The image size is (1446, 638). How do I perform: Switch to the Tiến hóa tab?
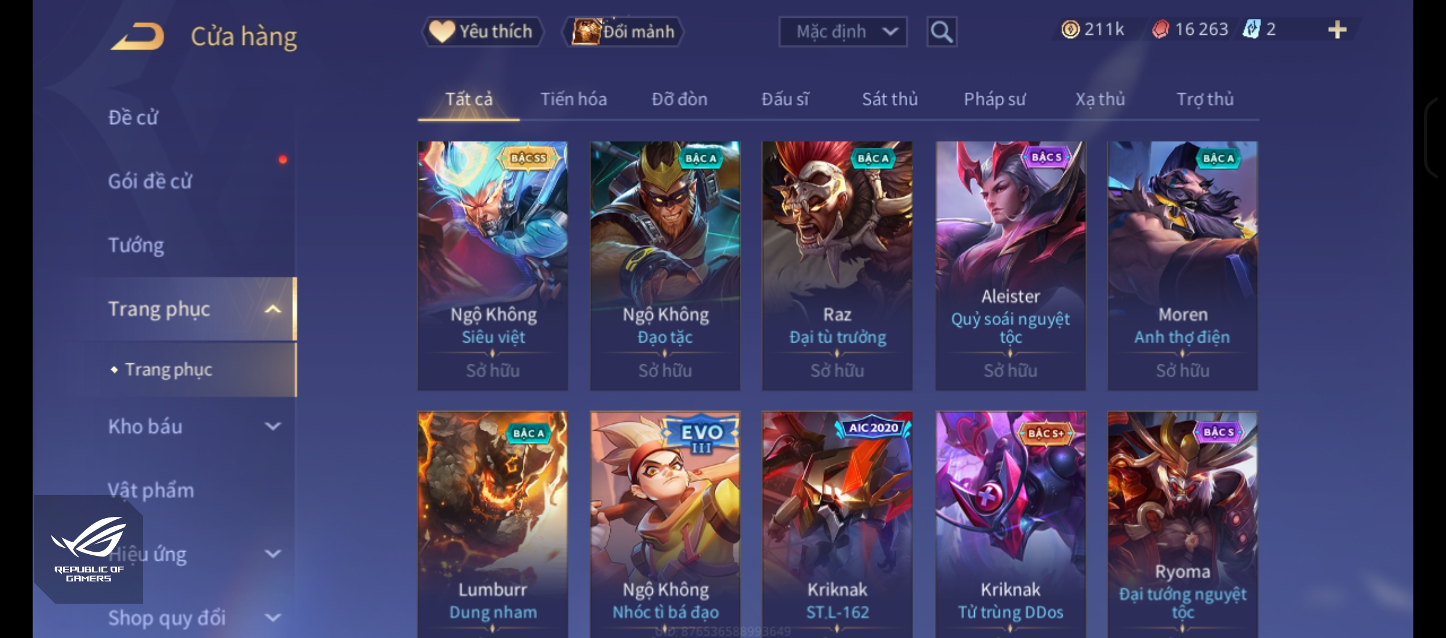574,99
